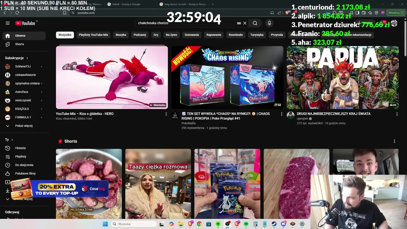Select the Przyroda filter chip
This screenshot has height=229, width=407.
[x=277, y=35]
